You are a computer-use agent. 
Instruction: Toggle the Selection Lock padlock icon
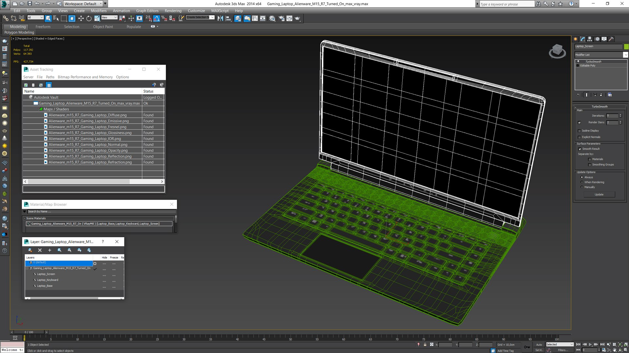(x=425, y=345)
